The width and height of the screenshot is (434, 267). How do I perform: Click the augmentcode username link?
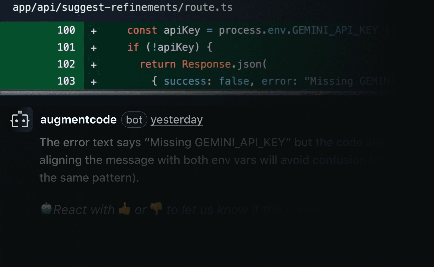[78, 120]
